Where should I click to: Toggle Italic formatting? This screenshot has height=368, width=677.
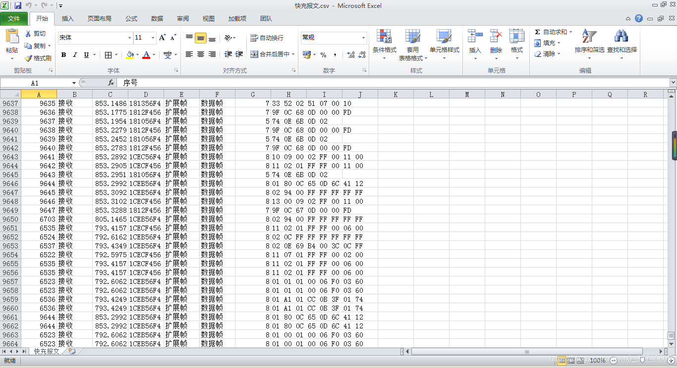tap(75, 55)
